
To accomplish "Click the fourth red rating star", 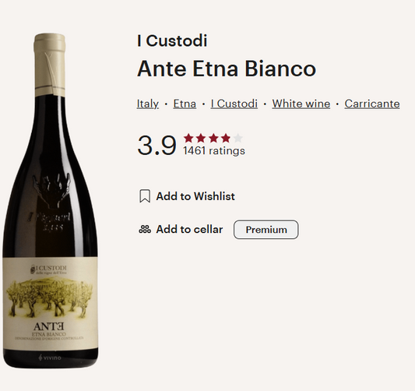I will point(226,138).
